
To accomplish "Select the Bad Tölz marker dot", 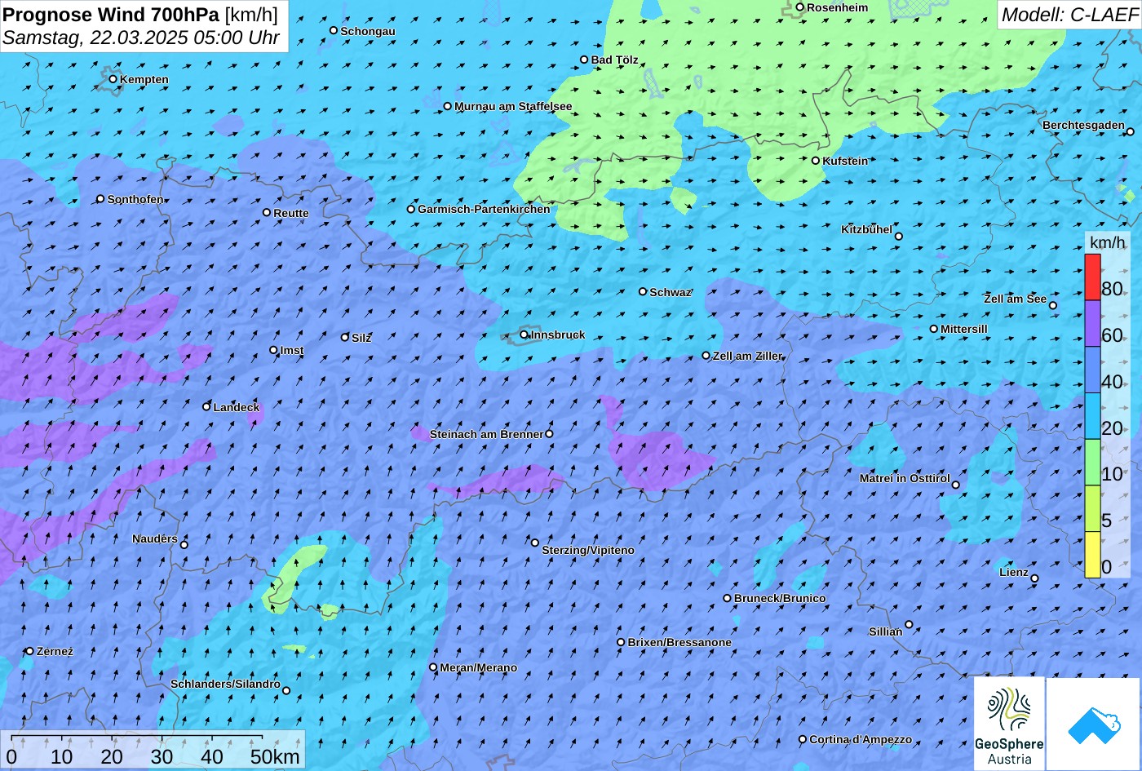I will click(x=584, y=60).
